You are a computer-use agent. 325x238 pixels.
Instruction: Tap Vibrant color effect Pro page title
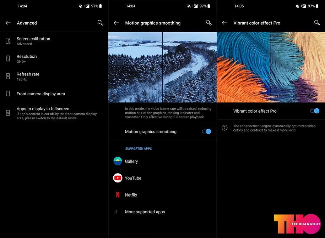pyautogui.click(x=257, y=23)
